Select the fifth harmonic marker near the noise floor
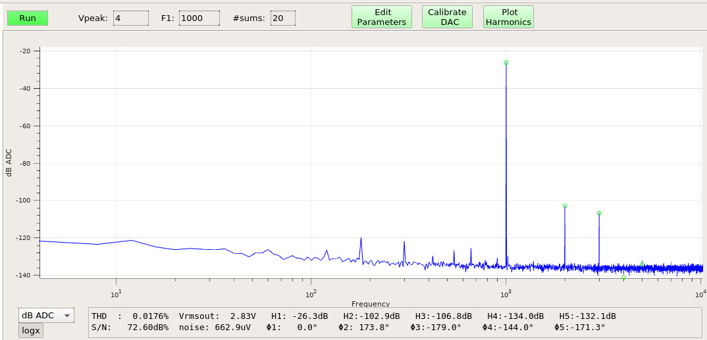Viewport: 707px width, 340px height. (x=642, y=264)
